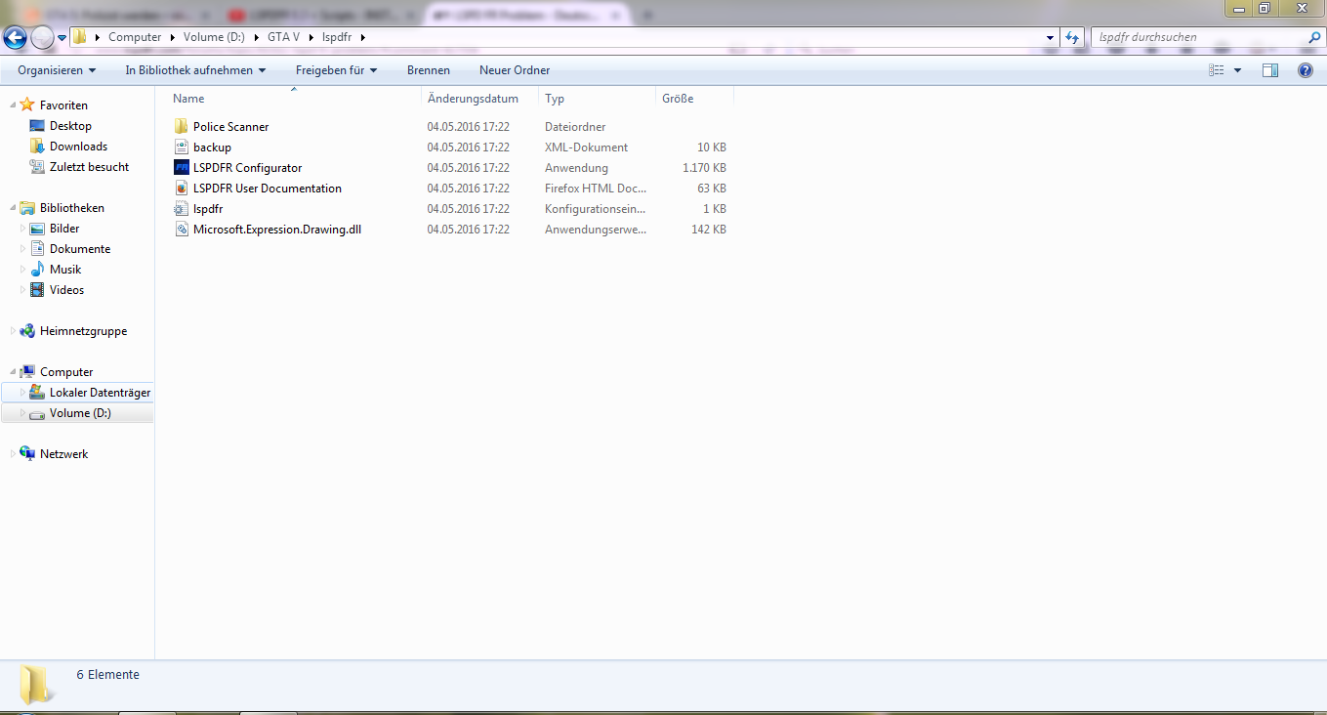Go back using the Back arrow button
Screen dimensions: 1327x715
coord(16,38)
